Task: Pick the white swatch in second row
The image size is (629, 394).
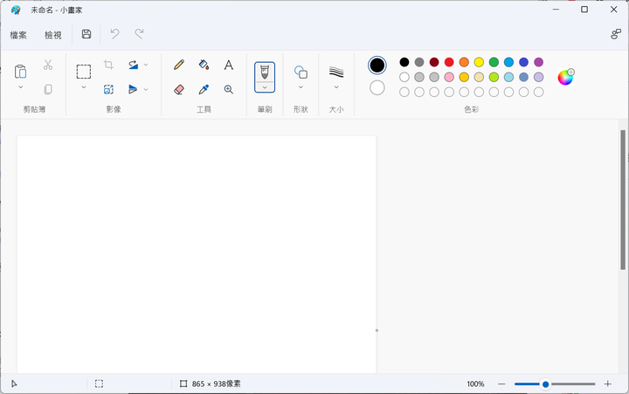Action: 404,77
